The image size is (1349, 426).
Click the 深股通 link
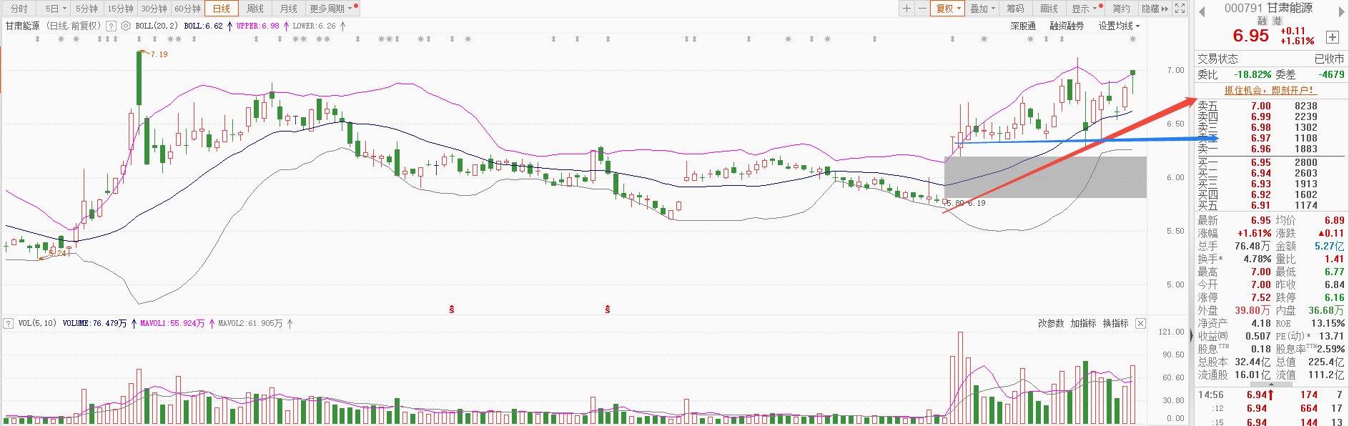1023,26
